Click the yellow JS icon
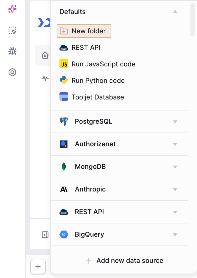This screenshot has height=278, width=197. coord(64,64)
